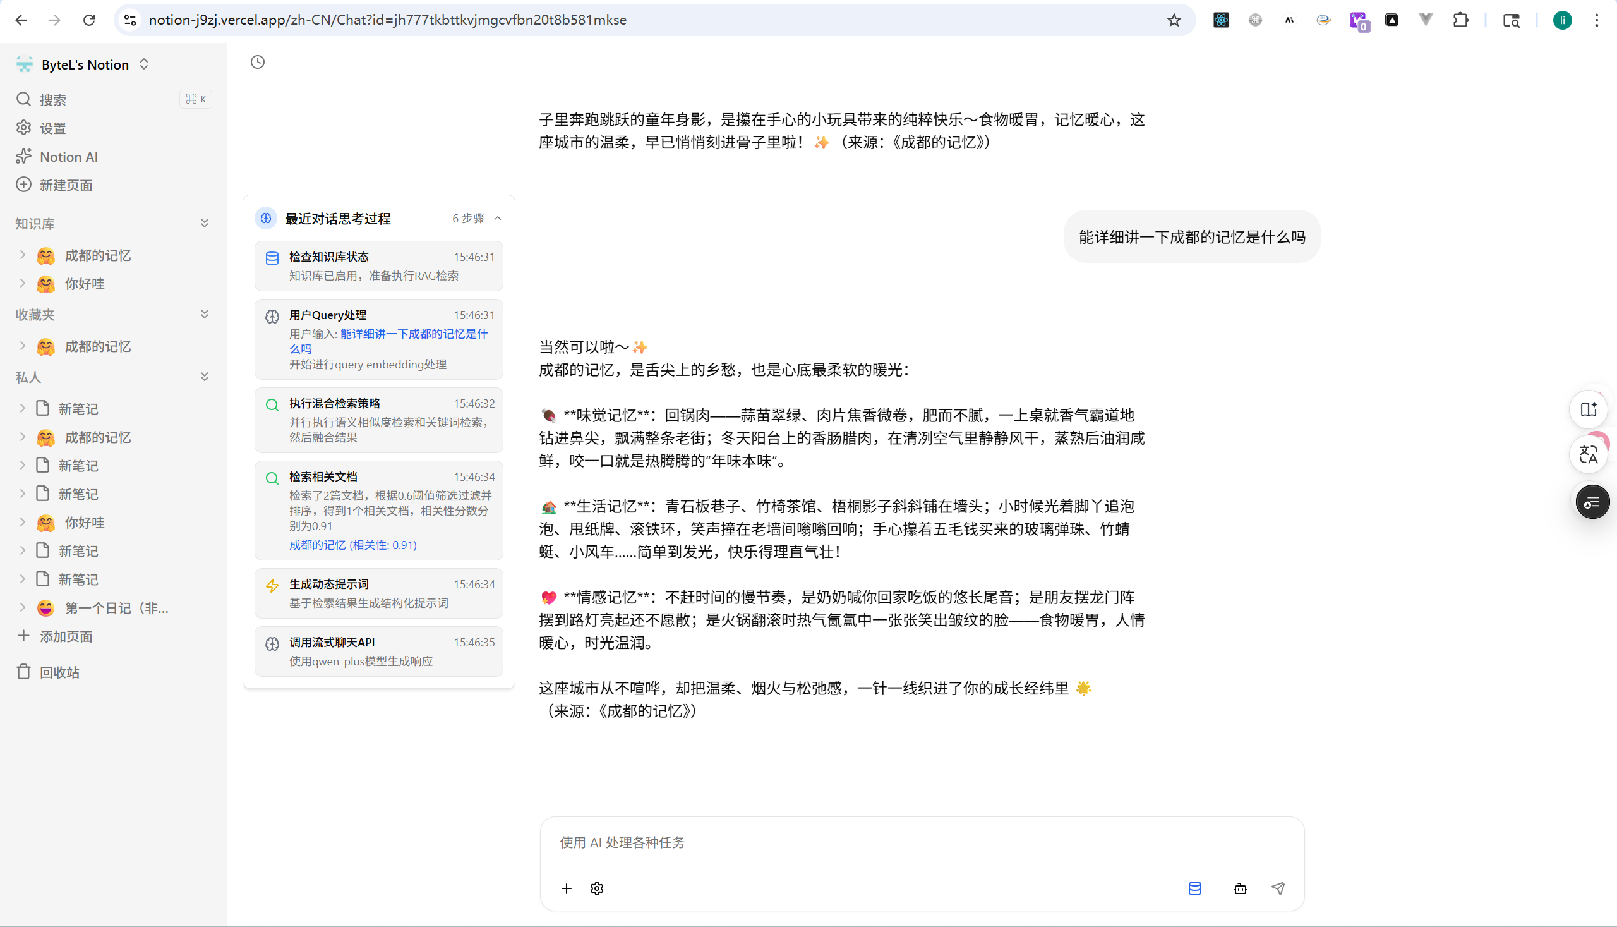Send the message using the paper plane icon

point(1278,889)
